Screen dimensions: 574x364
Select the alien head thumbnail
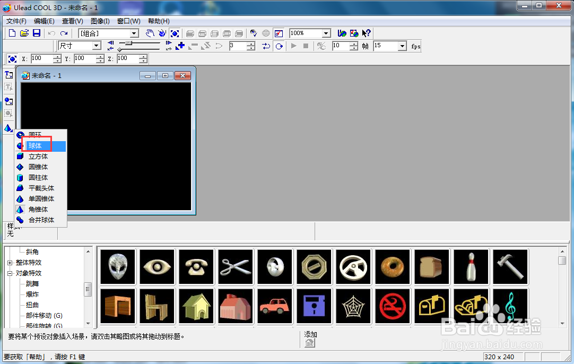coord(118,267)
